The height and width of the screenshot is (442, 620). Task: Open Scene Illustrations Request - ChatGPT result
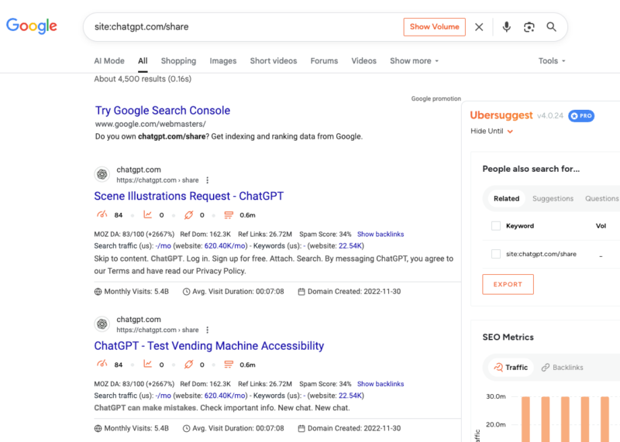click(188, 197)
